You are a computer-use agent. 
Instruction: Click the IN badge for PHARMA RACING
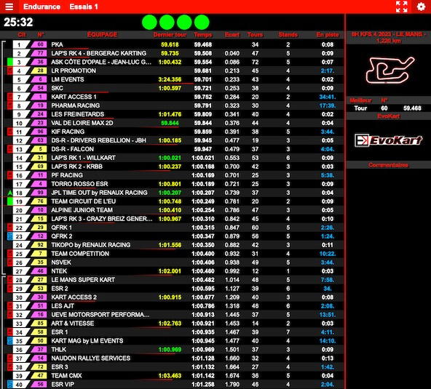click(10, 105)
